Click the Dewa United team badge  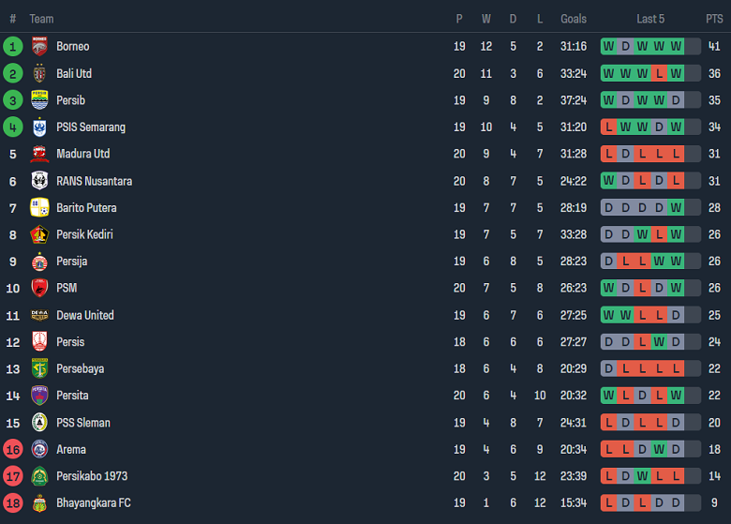pyautogui.click(x=39, y=315)
